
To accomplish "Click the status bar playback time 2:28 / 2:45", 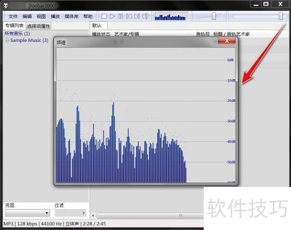I will (94, 224).
